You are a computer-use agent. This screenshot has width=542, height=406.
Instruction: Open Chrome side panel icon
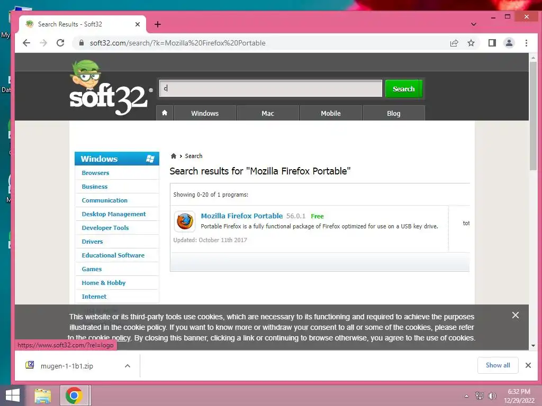click(492, 43)
